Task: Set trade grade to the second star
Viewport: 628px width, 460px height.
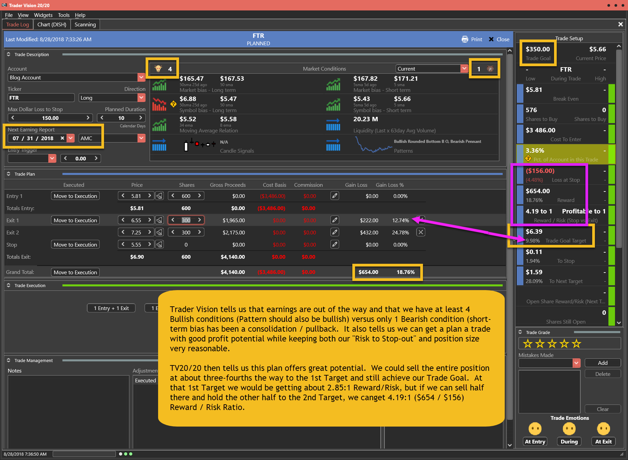Action: point(540,344)
